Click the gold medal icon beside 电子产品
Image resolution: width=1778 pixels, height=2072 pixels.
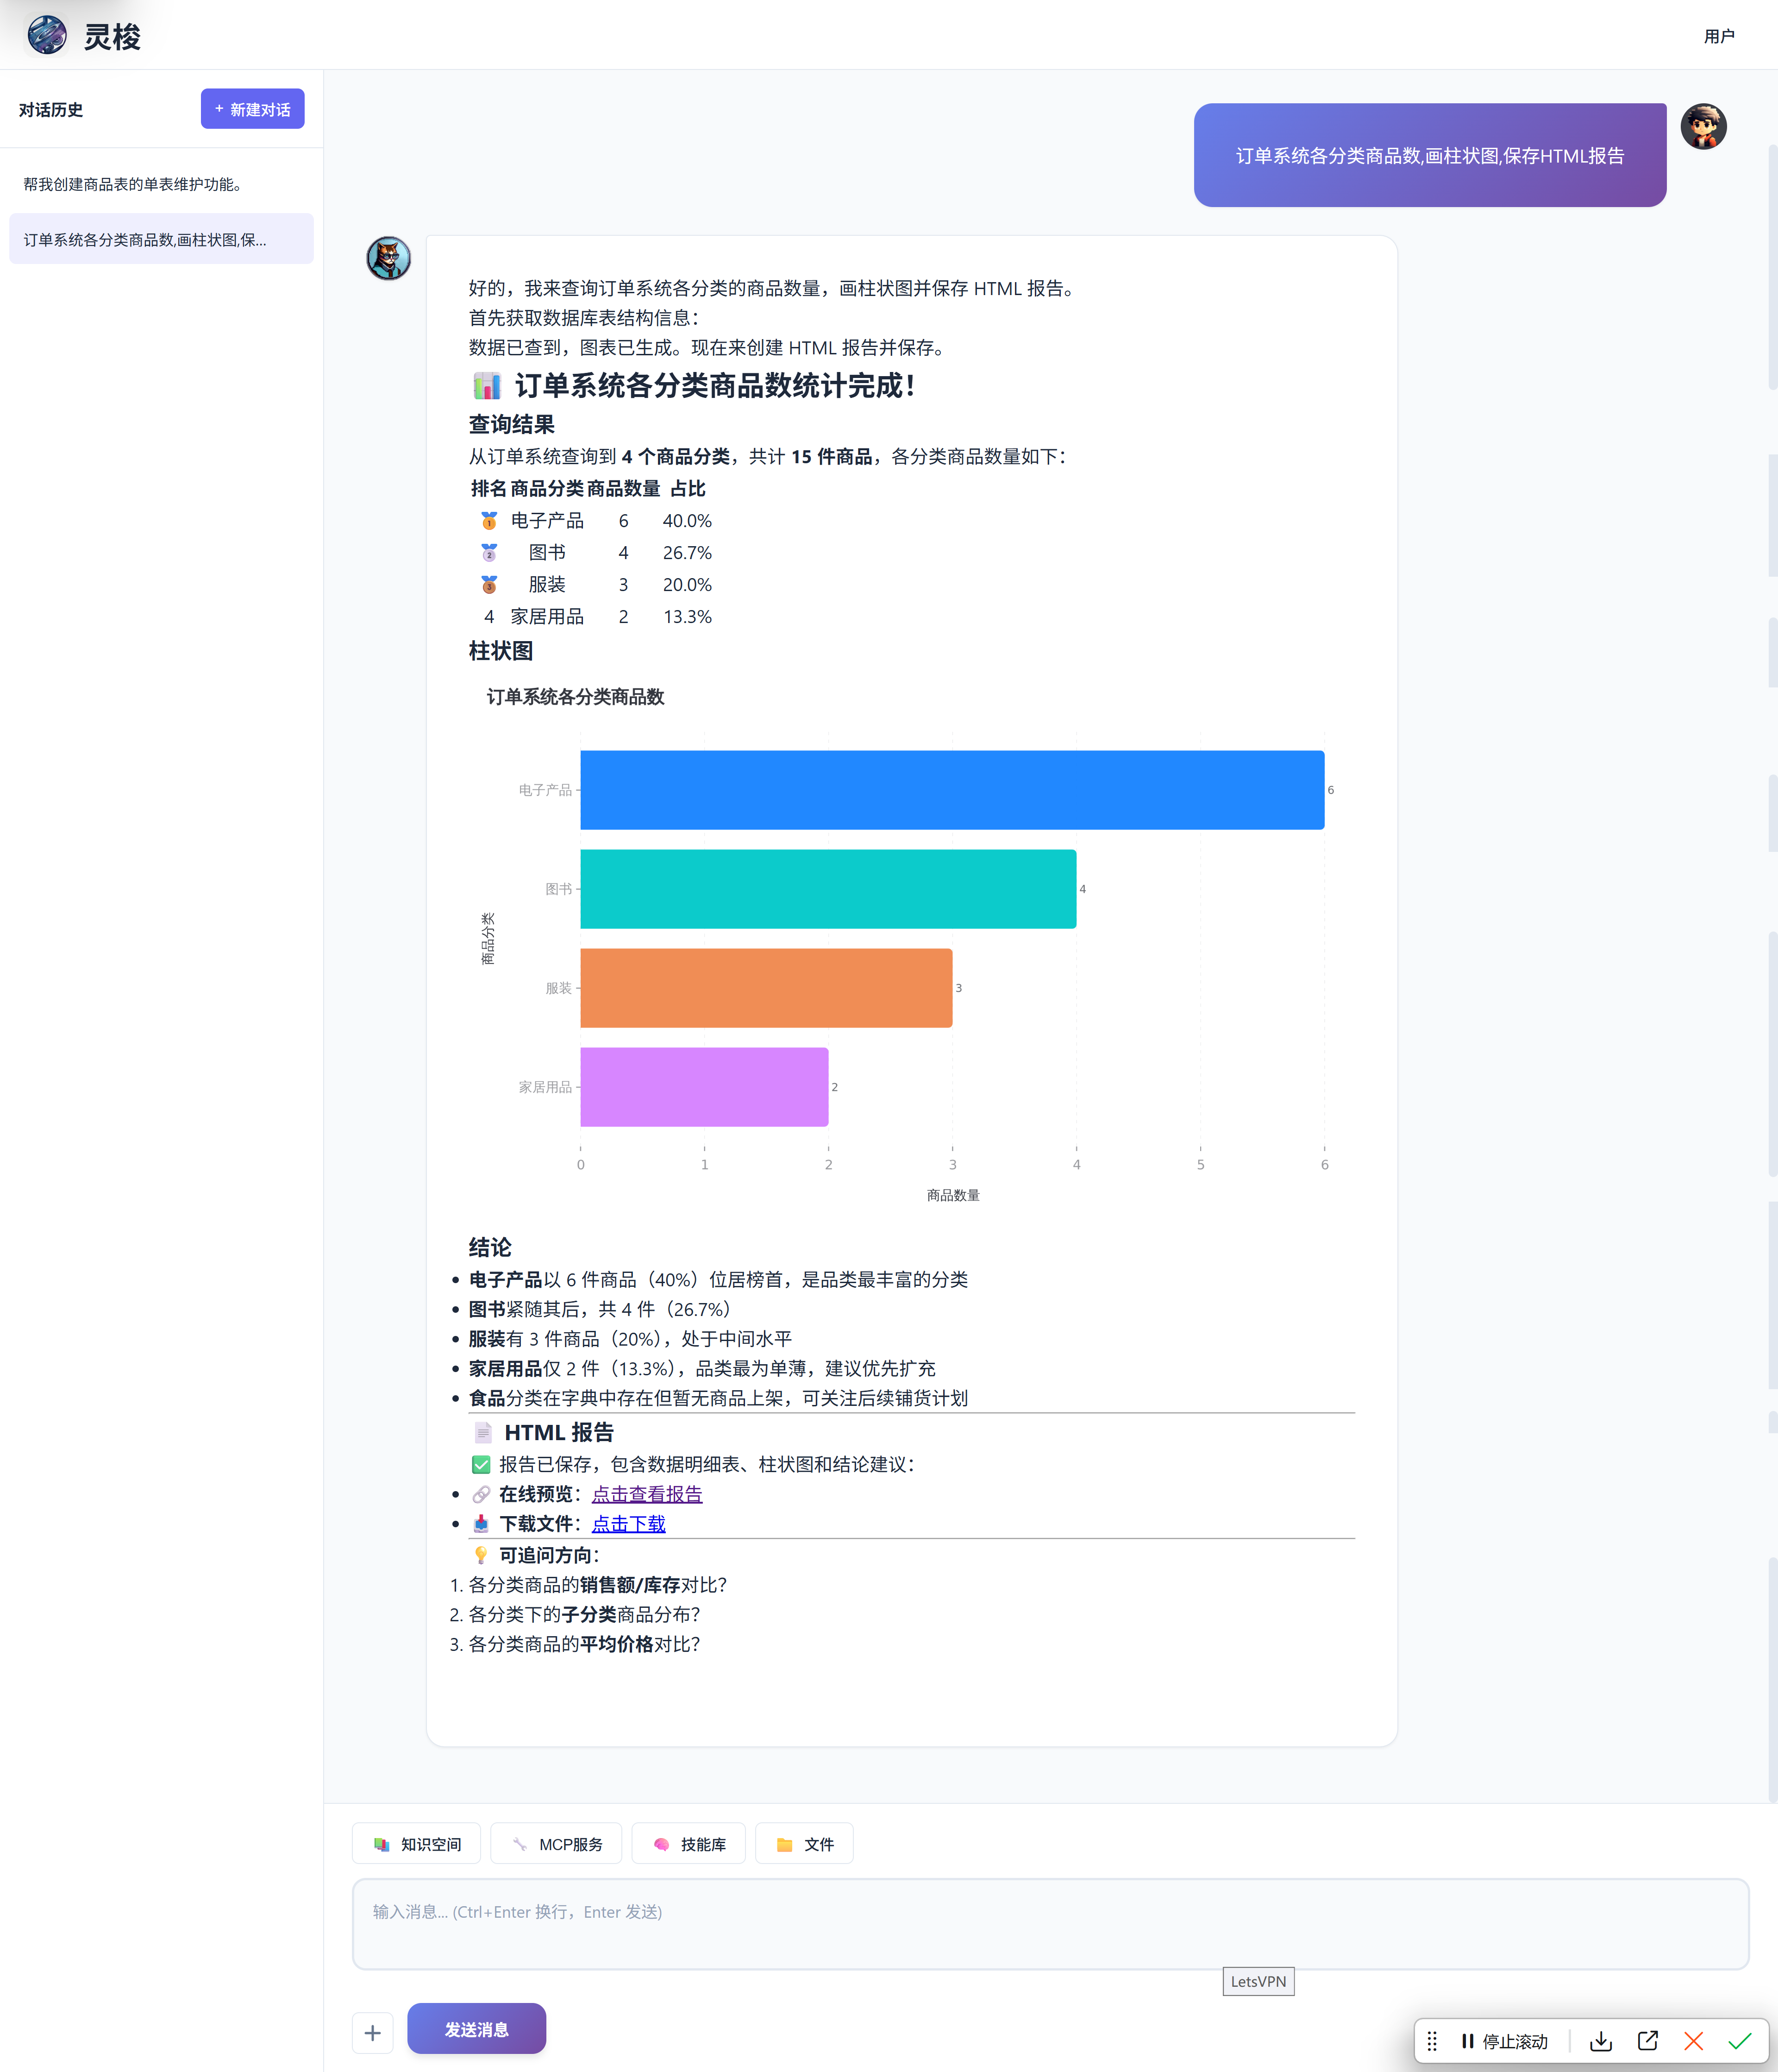[489, 521]
